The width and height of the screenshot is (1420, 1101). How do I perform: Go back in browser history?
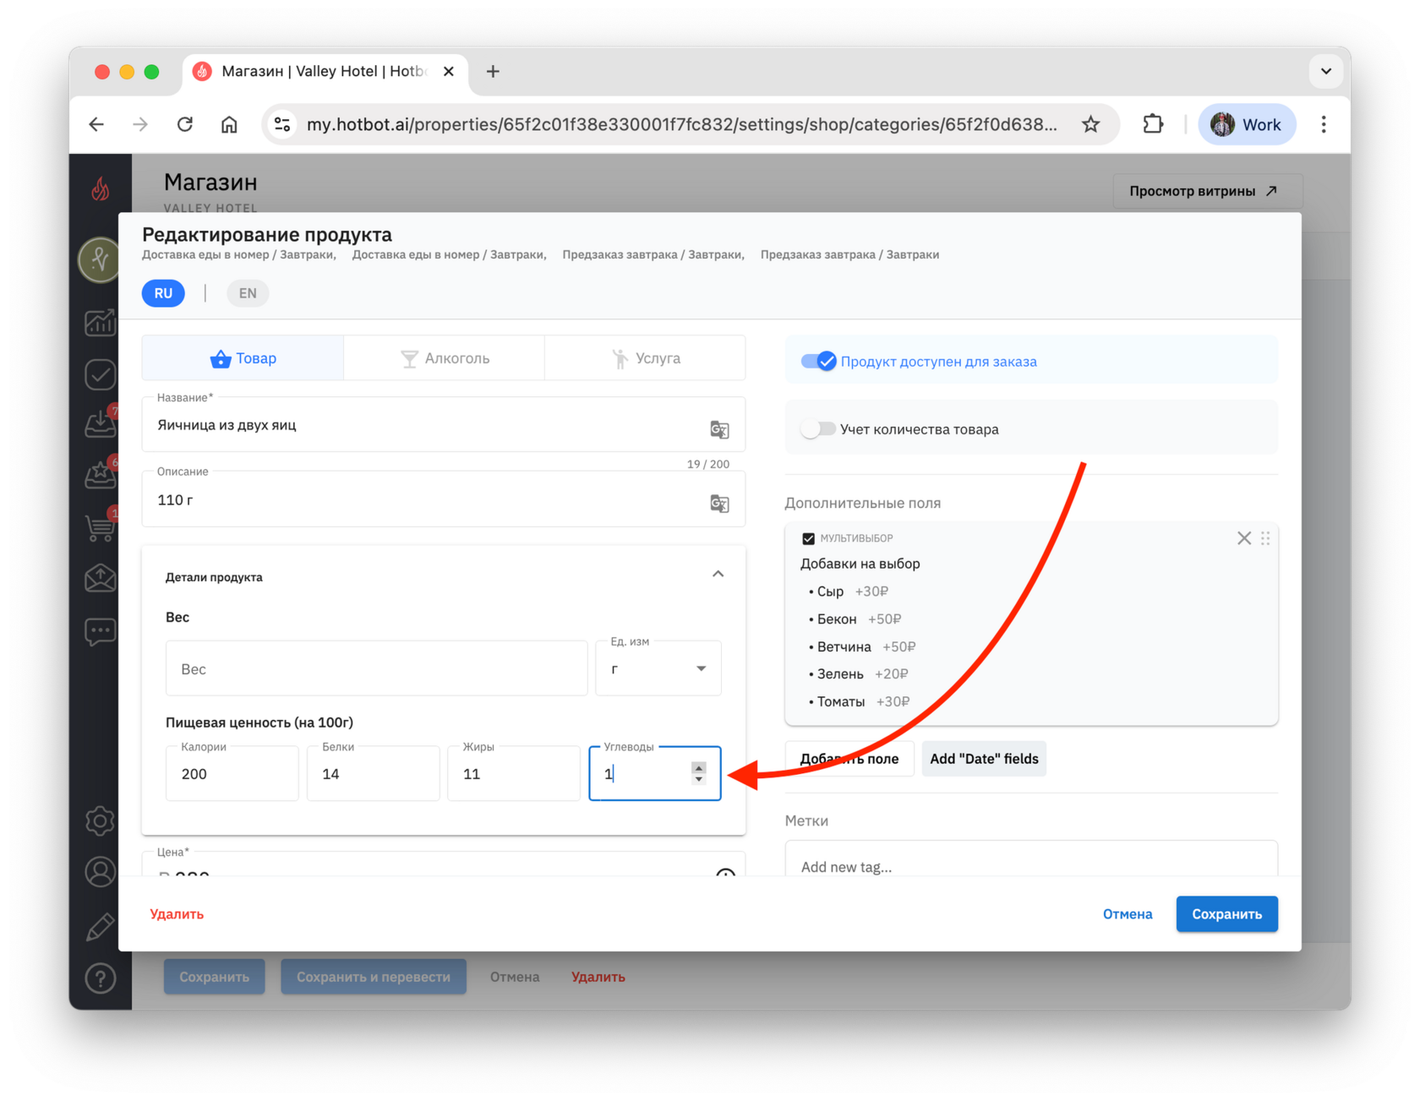pyautogui.click(x=96, y=124)
